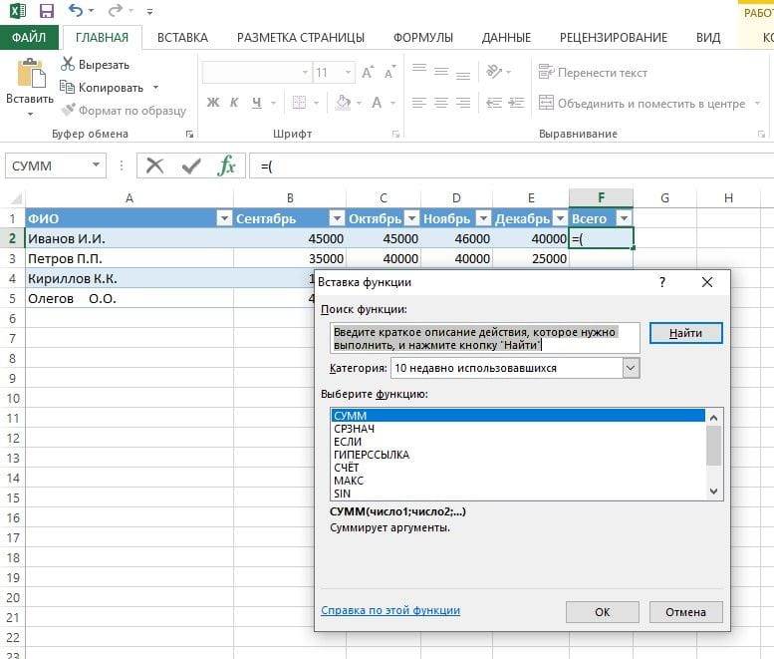Click Format Painter (Формат по образцу)
Viewport: 774px width, 659px height.
(x=124, y=110)
